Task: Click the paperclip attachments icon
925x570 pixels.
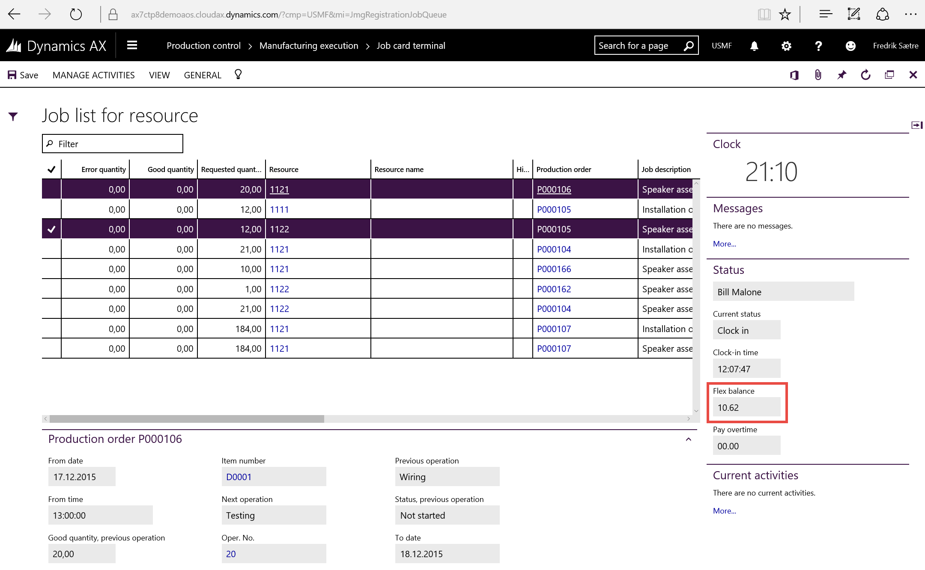Action: (818, 75)
